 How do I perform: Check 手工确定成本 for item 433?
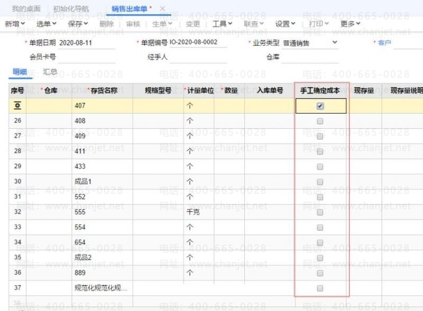[x=320, y=167]
